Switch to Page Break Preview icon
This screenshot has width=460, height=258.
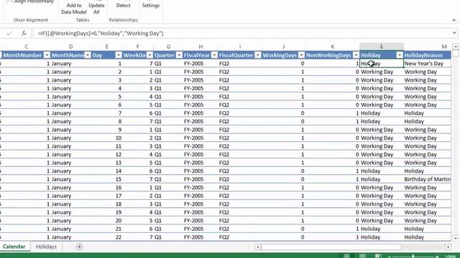pyautogui.click(x=378, y=256)
